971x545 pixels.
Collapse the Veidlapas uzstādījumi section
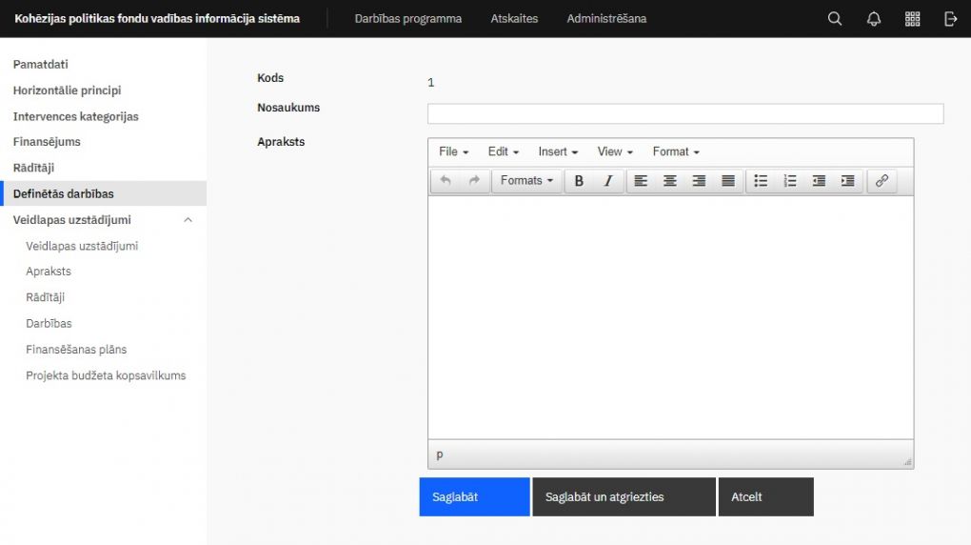(x=188, y=220)
